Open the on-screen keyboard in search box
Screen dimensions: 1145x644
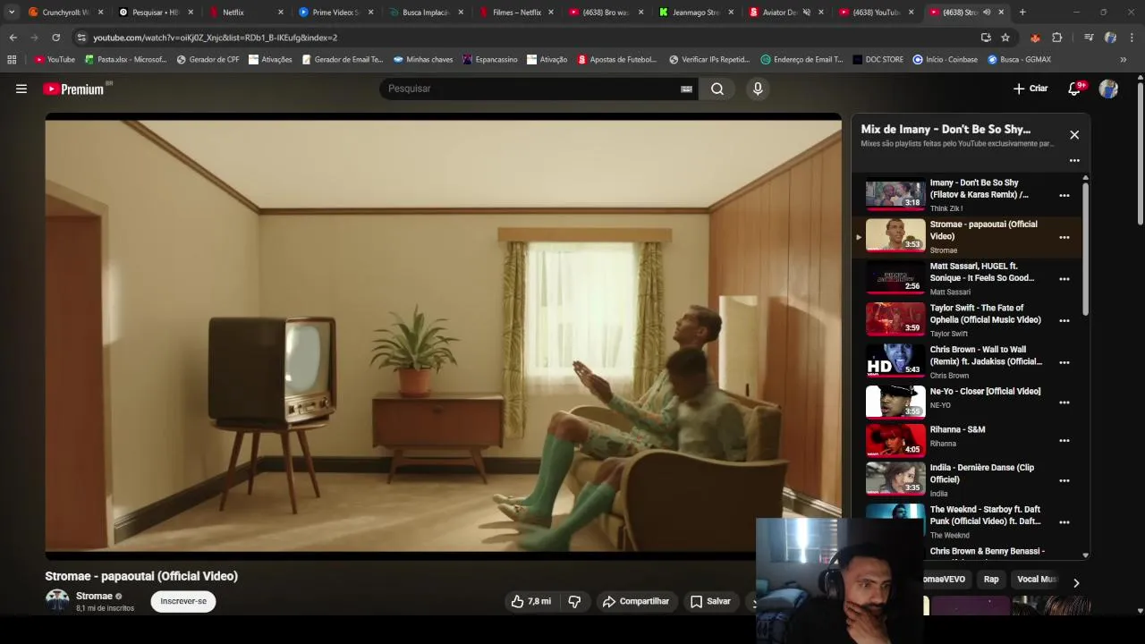coord(686,89)
